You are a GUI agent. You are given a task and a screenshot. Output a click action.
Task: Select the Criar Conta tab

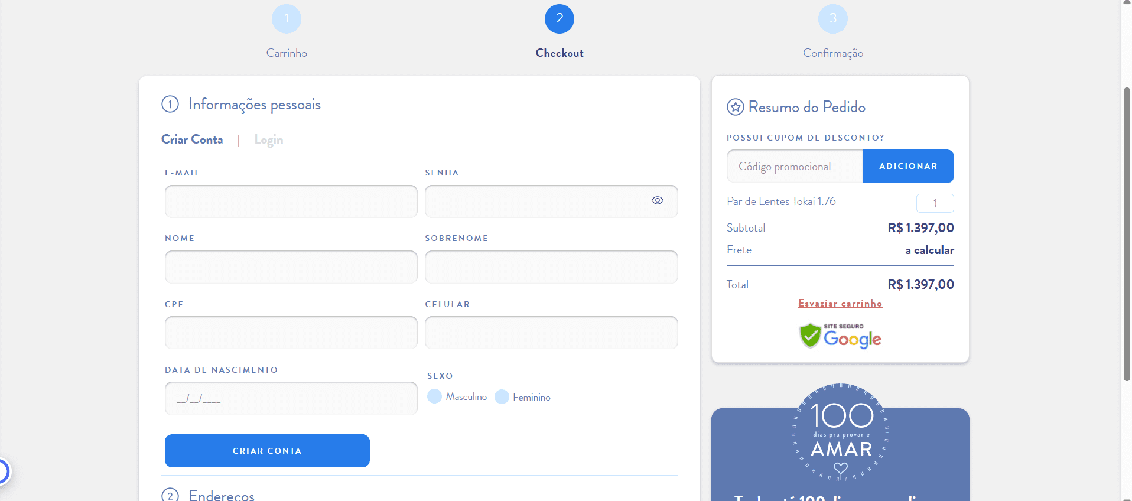point(192,140)
